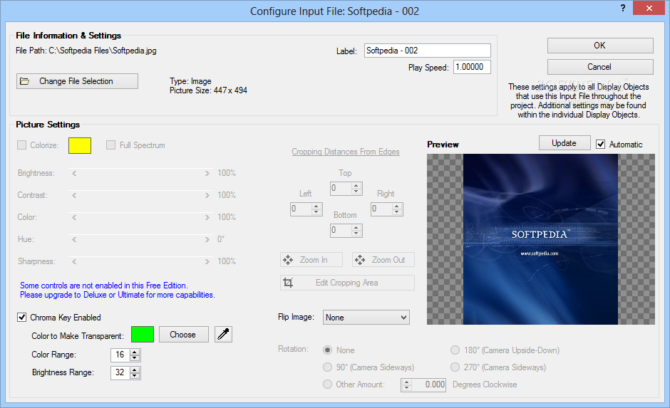Image resolution: width=670 pixels, height=408 pixels.
Task: Close the Configure Input File dialog
Action: (649, 8)
